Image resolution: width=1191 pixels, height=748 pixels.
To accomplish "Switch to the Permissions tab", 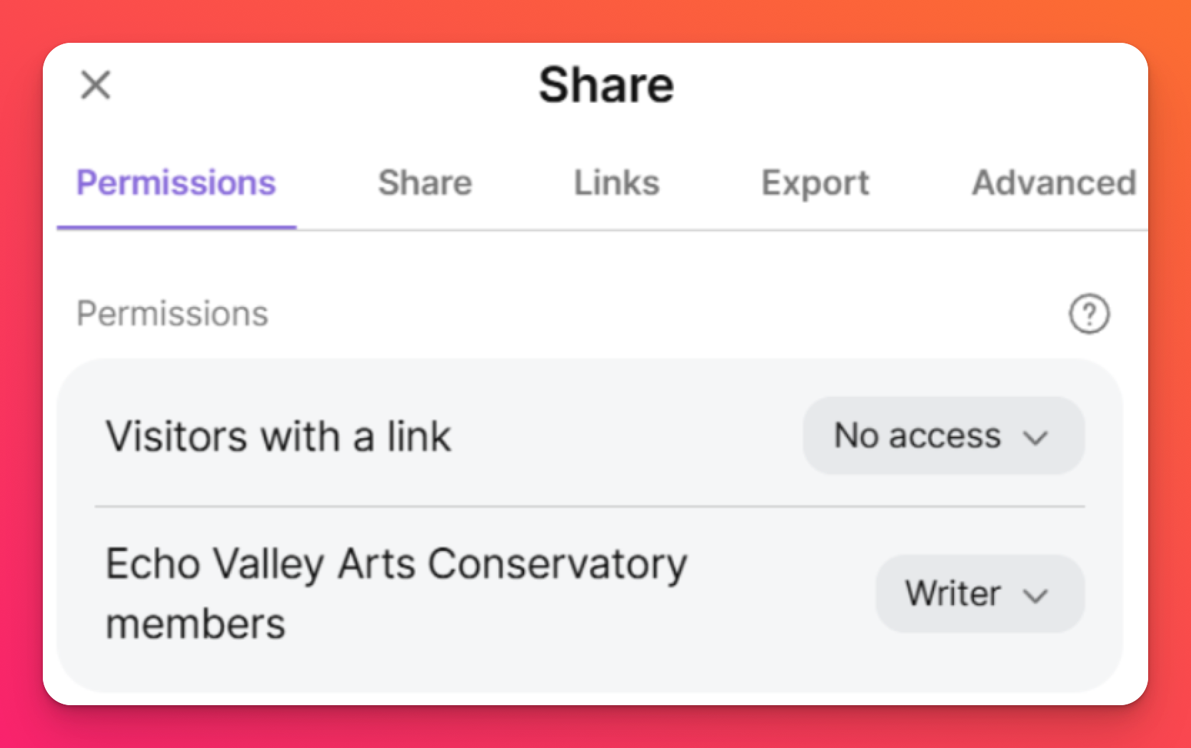I will click(176, 183).
